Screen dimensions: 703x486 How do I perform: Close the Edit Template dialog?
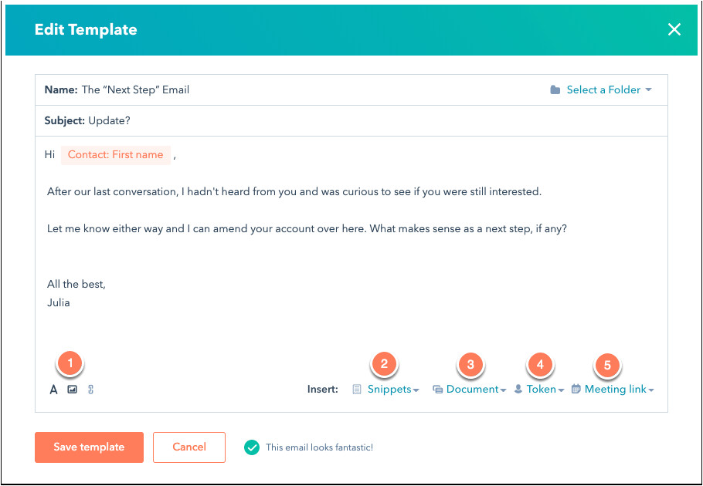click(674, 29)
